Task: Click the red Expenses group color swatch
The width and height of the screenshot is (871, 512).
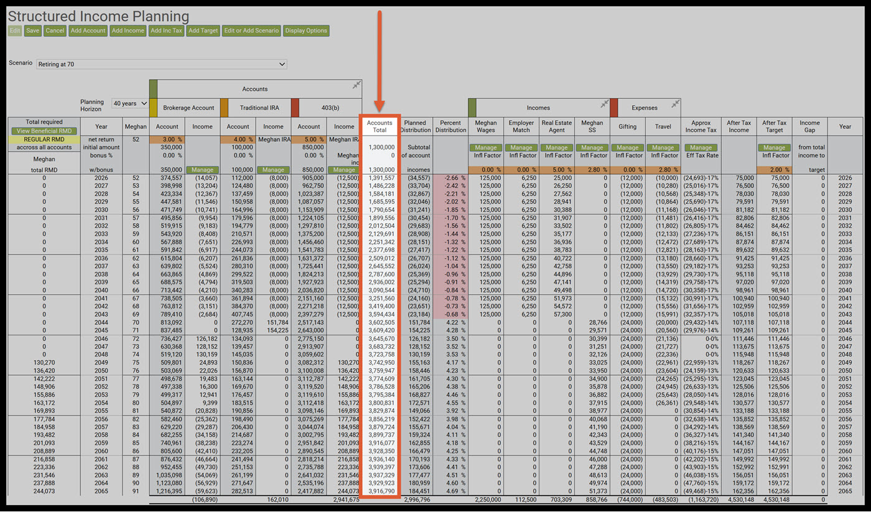Action: tap(614, 108)
